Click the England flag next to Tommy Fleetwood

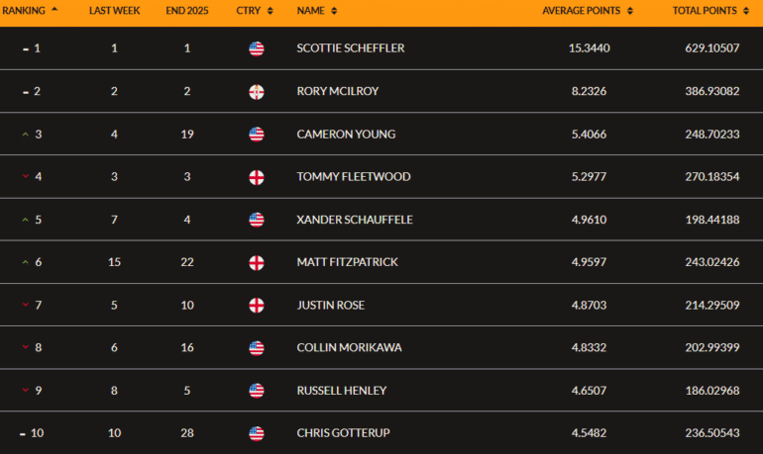[257, 178]
